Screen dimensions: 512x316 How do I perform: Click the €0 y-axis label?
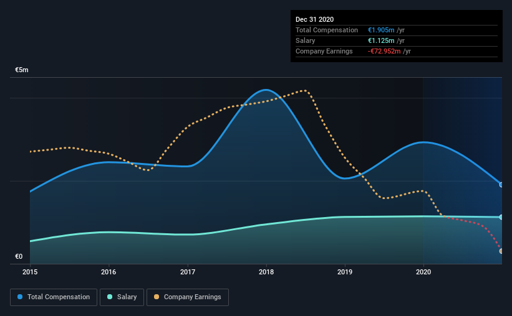19,256
